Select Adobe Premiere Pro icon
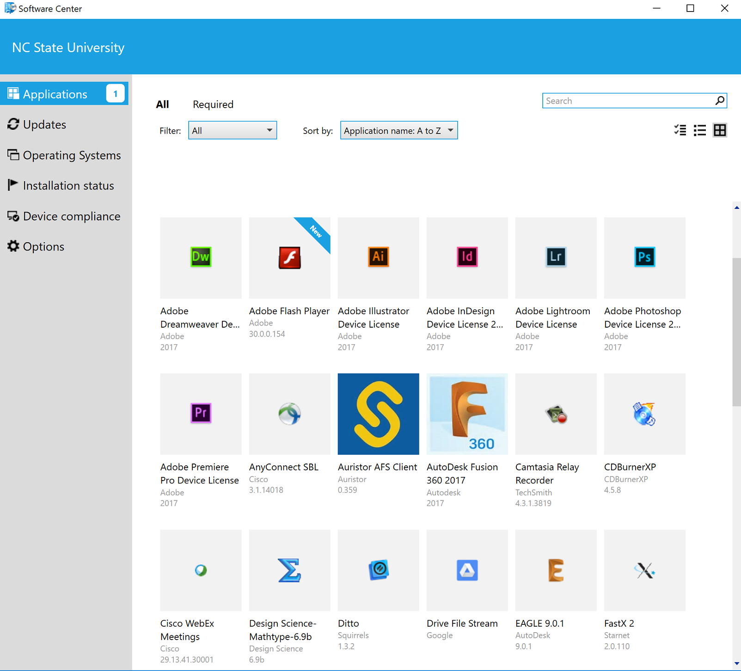Viewport: 741px width, 671px height. pos(201,414)
